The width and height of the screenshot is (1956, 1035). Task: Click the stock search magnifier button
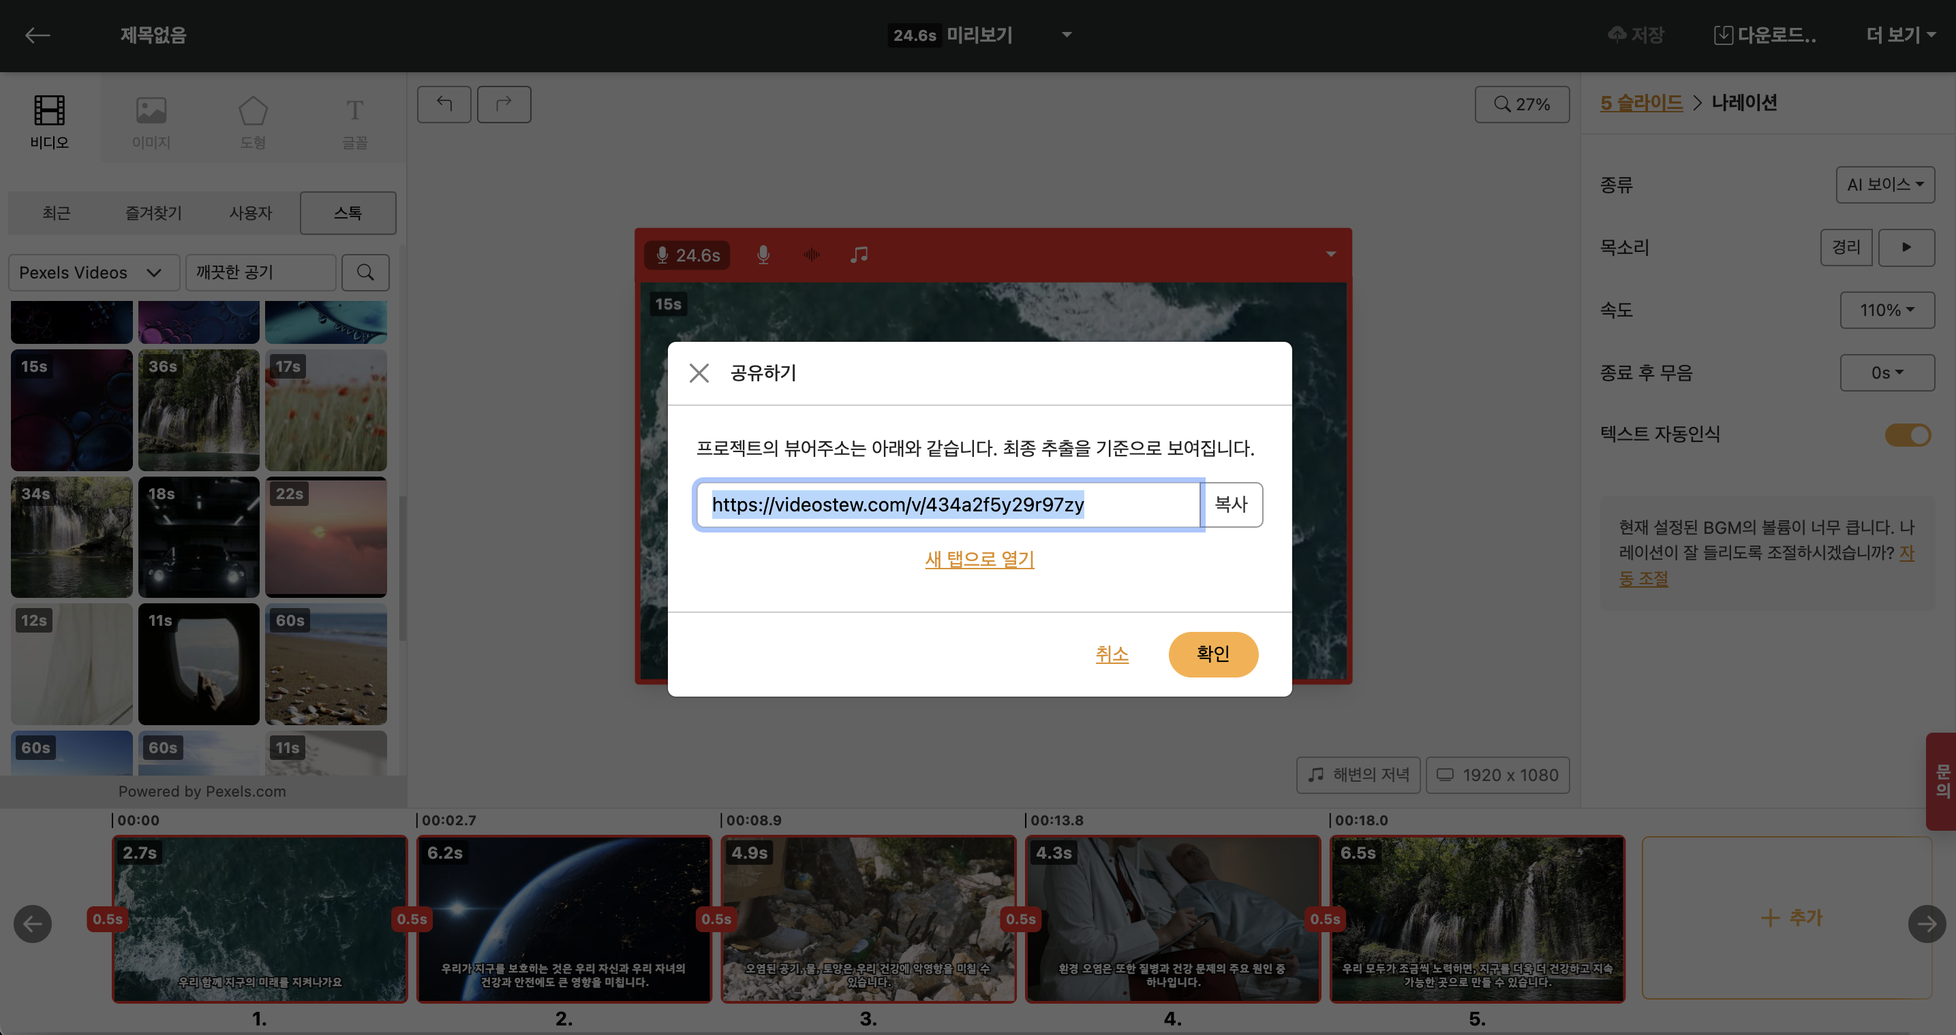[365, 272]
